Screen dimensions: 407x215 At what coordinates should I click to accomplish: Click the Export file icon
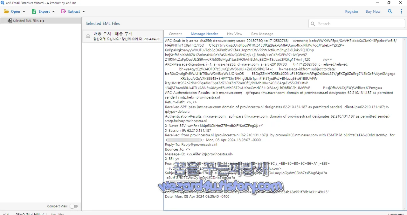(34, 11)
